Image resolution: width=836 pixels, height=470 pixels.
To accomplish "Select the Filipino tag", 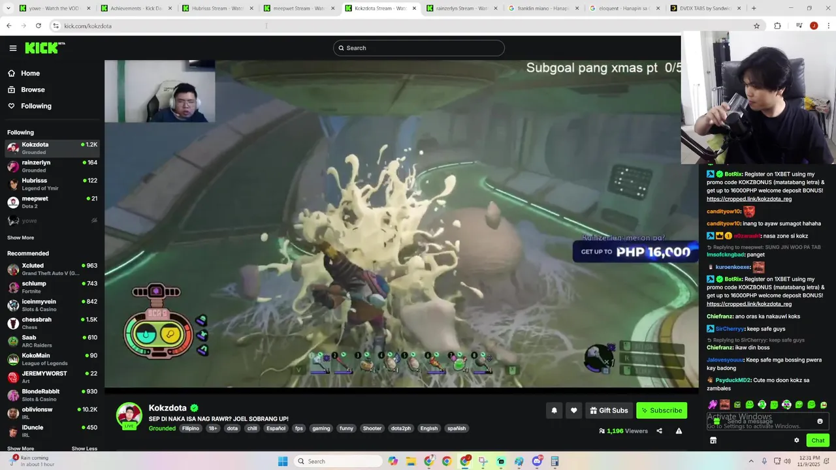I will [x=191, y=428].
